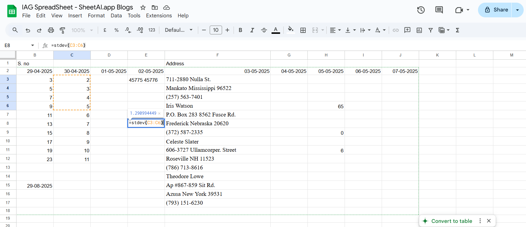
Task: Format as percent
Action: [x=116, y=30]
